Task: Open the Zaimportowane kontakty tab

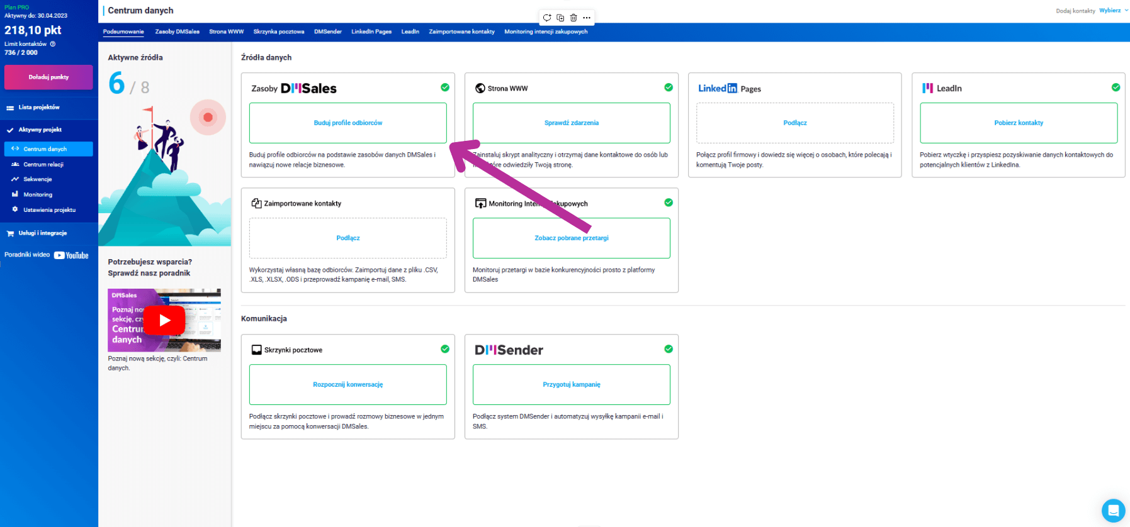Action: coord(461,31)
